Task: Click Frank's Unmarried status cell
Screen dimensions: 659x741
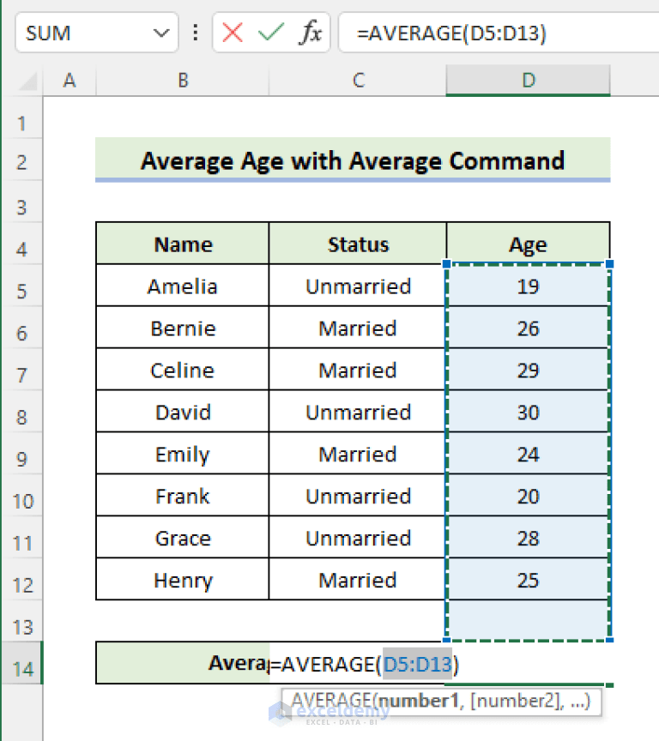Action: pyautogui.click(x=358, y=497)
